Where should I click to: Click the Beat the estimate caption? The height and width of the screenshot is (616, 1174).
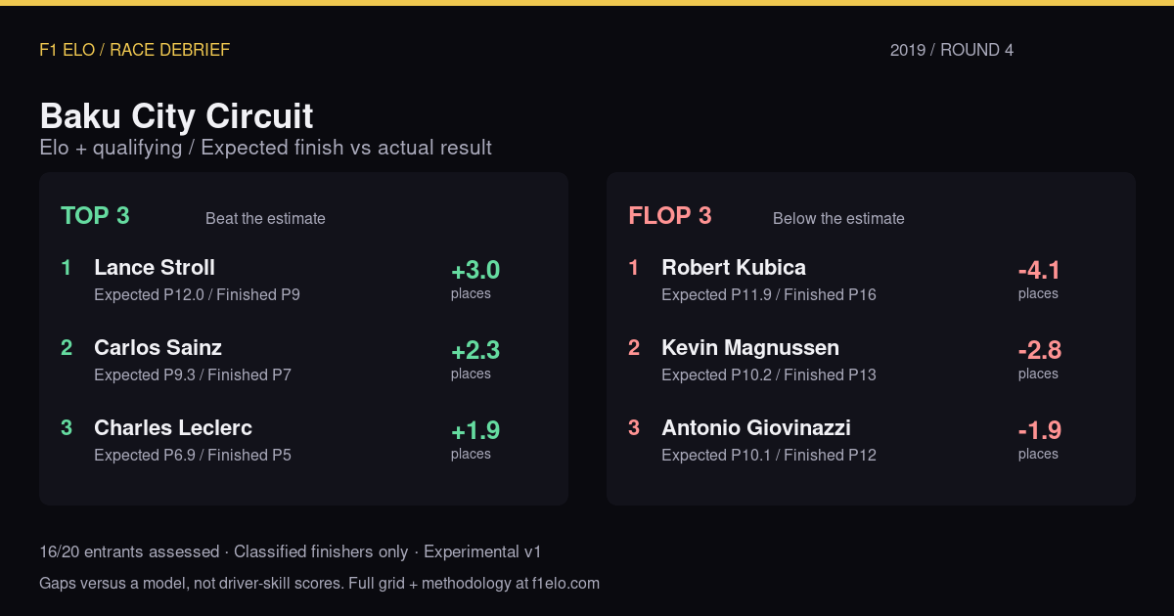click(x=265, y=218)
